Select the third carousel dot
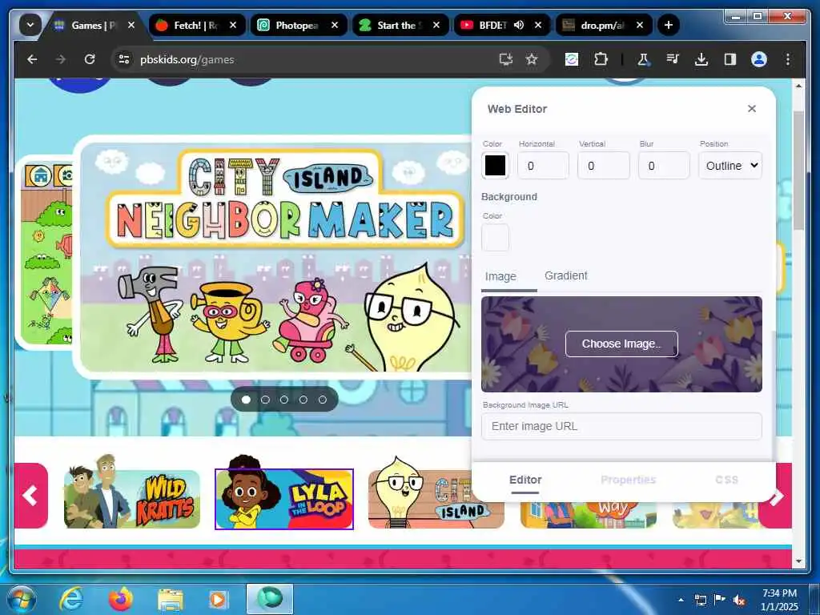 (284, 400)
